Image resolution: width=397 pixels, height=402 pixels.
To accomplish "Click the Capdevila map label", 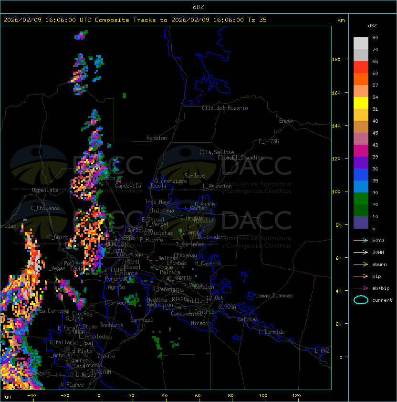I will tap(128, 186).
